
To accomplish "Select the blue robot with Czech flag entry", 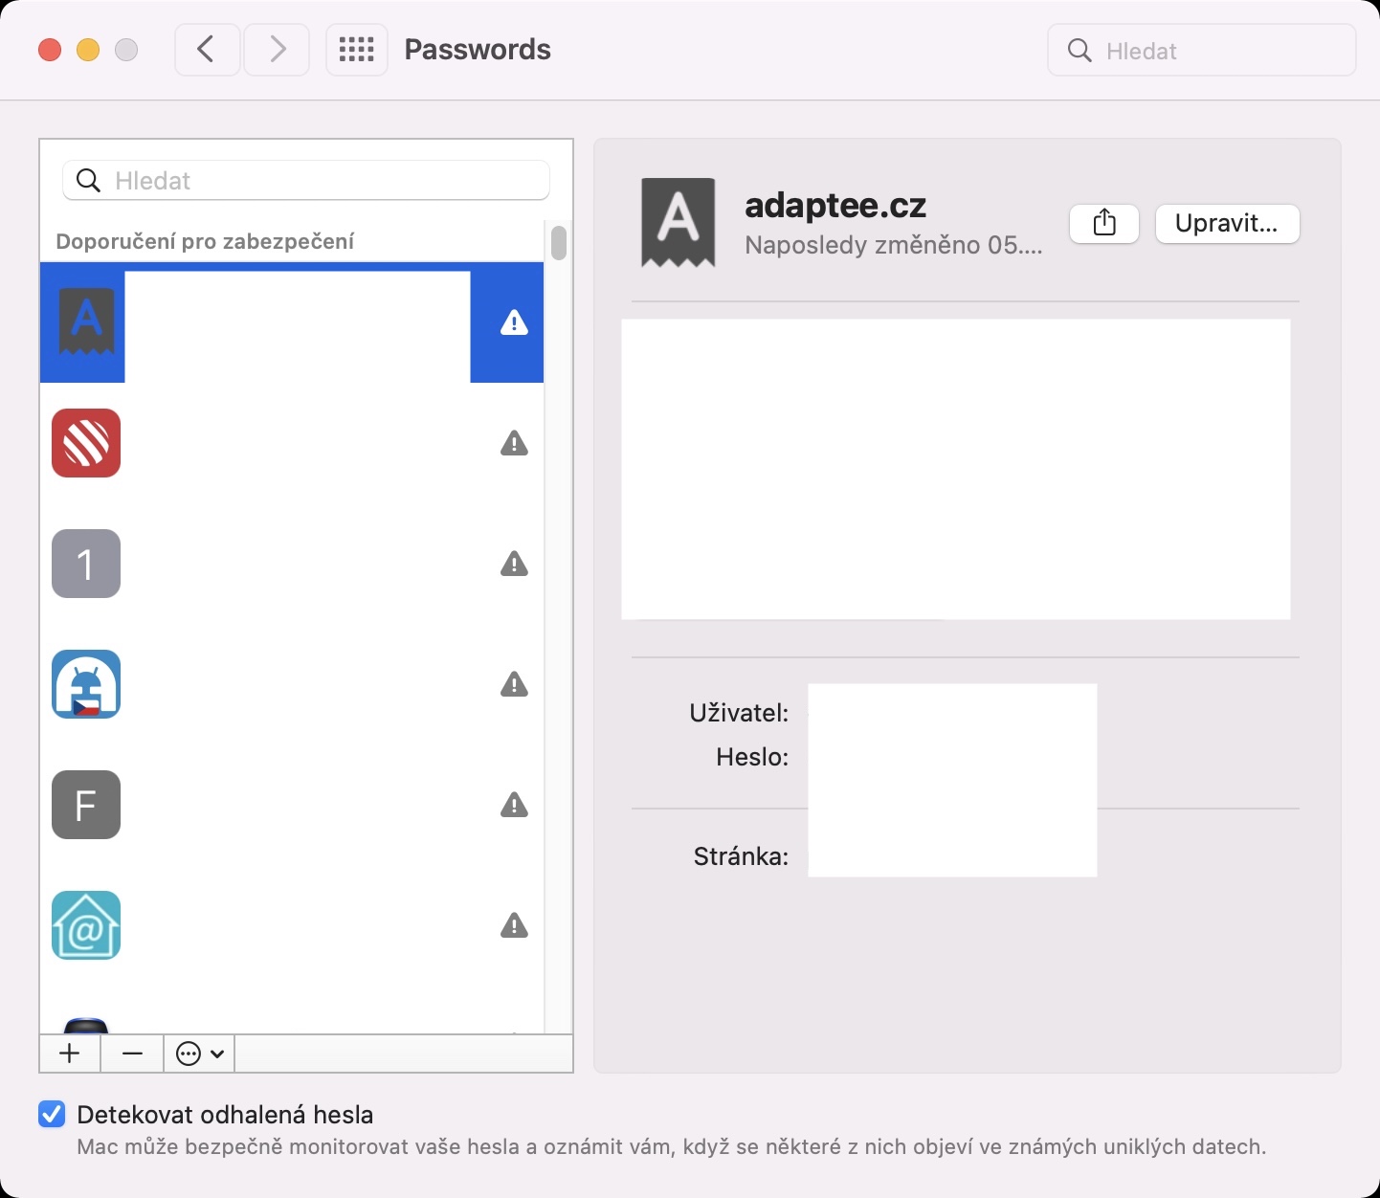I will coord(292,684).
